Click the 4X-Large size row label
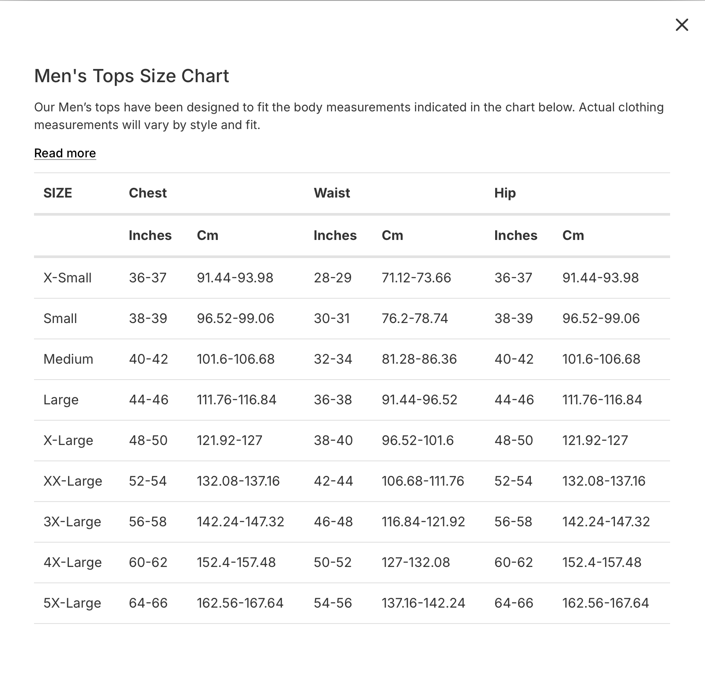705x677 pixels. (x=72, y=563)
